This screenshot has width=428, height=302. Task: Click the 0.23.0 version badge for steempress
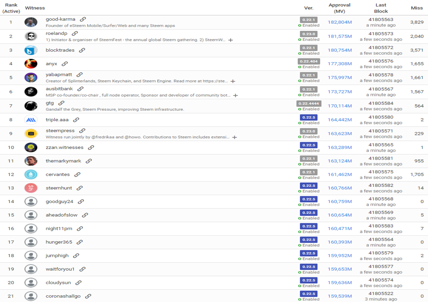coord(309,131)
